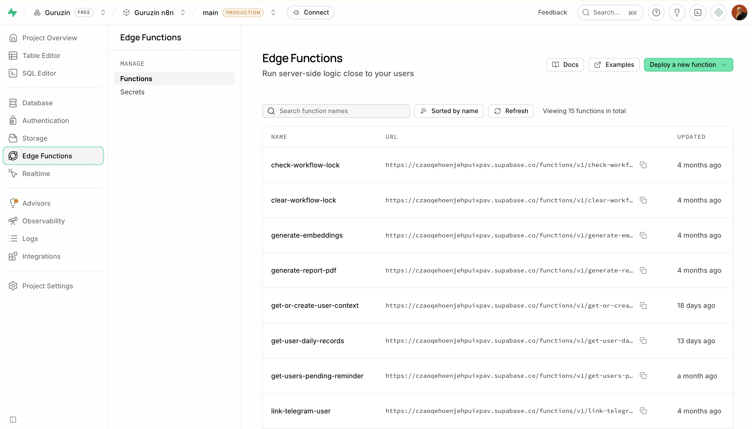Viewport: 752px width, 429px height.
Task: Copy the generate-embeddings function URL
Action: click(x=643, y=235)
